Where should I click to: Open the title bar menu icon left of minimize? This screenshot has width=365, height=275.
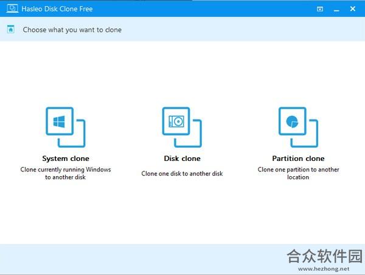click(320, 9)
